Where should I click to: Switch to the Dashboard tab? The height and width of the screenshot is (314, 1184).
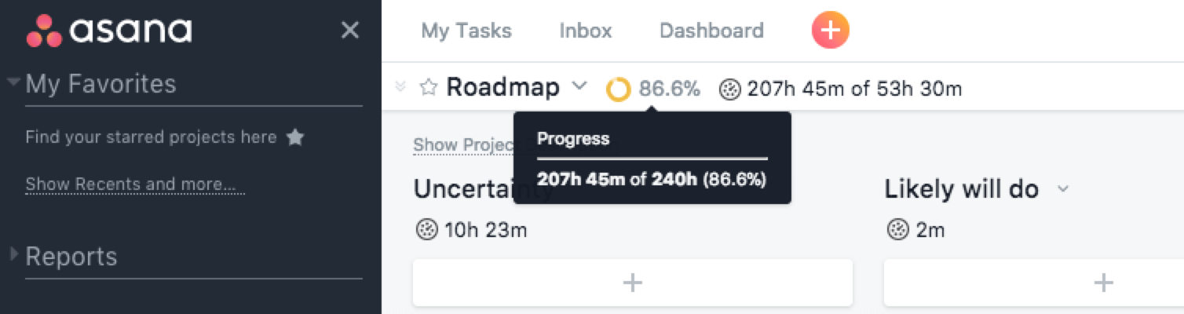711,31
